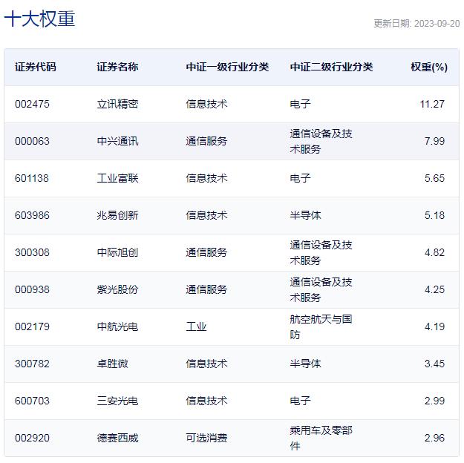Click weight value 5.65
The width and height of the screenshot is (464, 463).
tap(434, 178)
